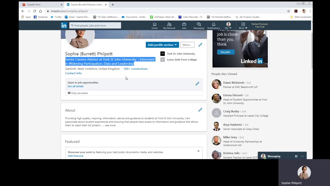The image size is (330, 186).
Task: Open Messaging bar more options
Action: [x=302, y=156]
